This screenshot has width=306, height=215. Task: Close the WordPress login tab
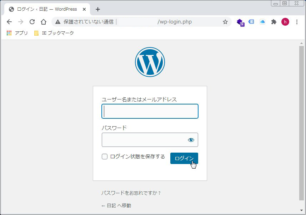tap(84, 9)
